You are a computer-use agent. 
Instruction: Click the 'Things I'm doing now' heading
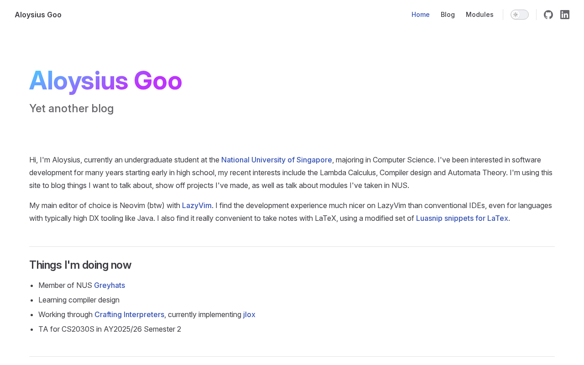(x=80, y=265)
